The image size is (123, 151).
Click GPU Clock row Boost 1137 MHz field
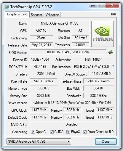pos(105,110)
